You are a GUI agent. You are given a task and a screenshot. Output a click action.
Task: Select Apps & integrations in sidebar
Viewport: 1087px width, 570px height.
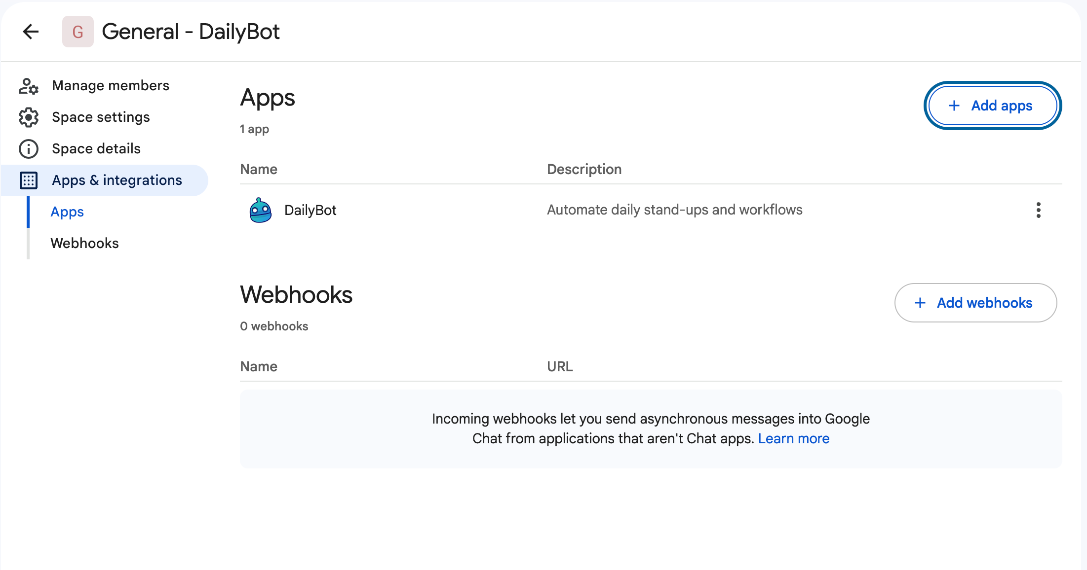pos(117,180)
